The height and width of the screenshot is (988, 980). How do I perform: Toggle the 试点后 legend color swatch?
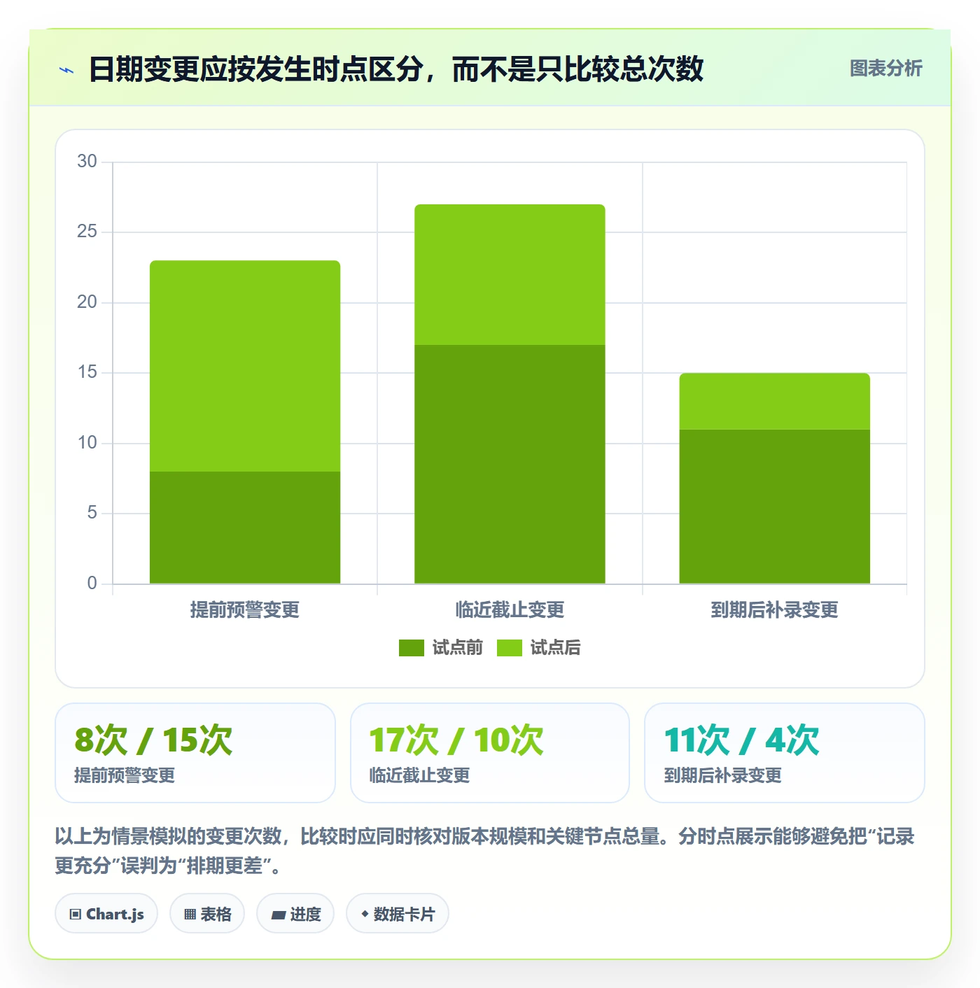[510, 648]
